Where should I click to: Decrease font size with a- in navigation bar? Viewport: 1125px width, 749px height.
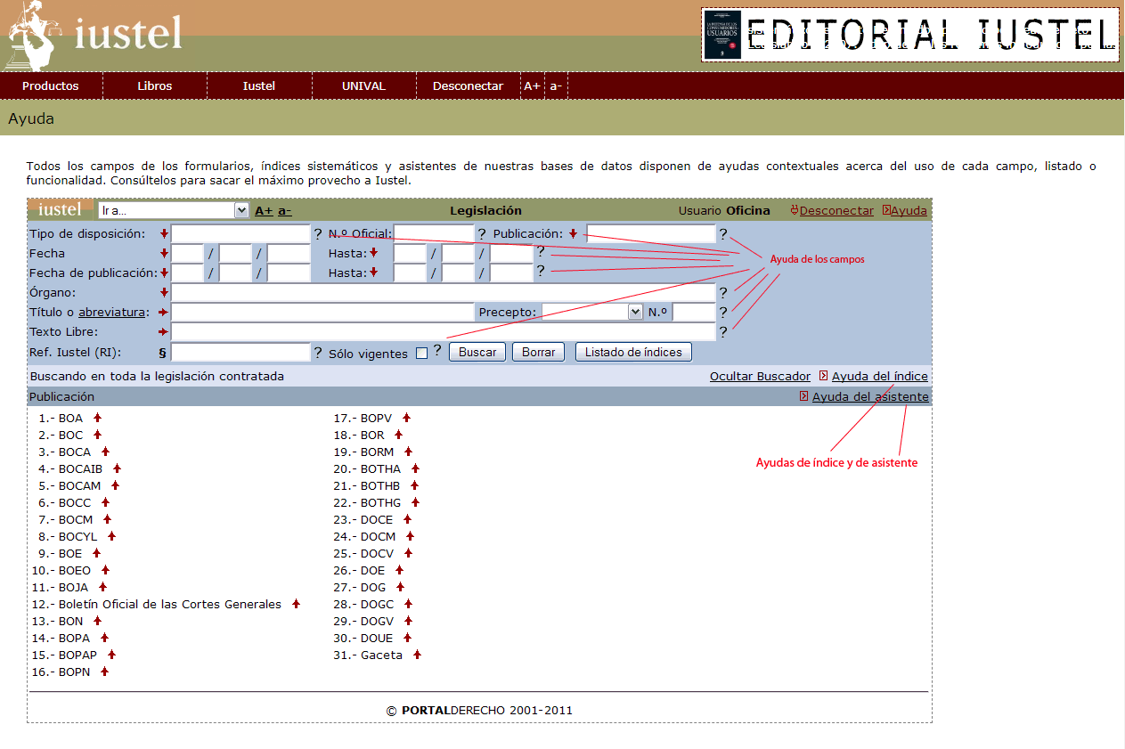(556, 86)
